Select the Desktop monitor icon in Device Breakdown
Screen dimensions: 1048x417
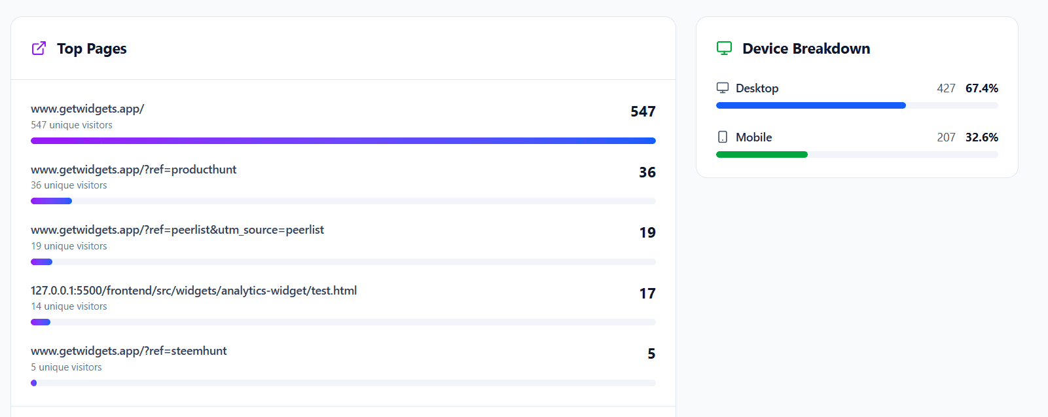point(723,87)
